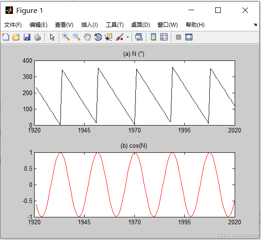Viewport: 261px width, 240px height.
Task: Click the Show Plot Tools and Dock icon
Action: [x=189, y=37]
